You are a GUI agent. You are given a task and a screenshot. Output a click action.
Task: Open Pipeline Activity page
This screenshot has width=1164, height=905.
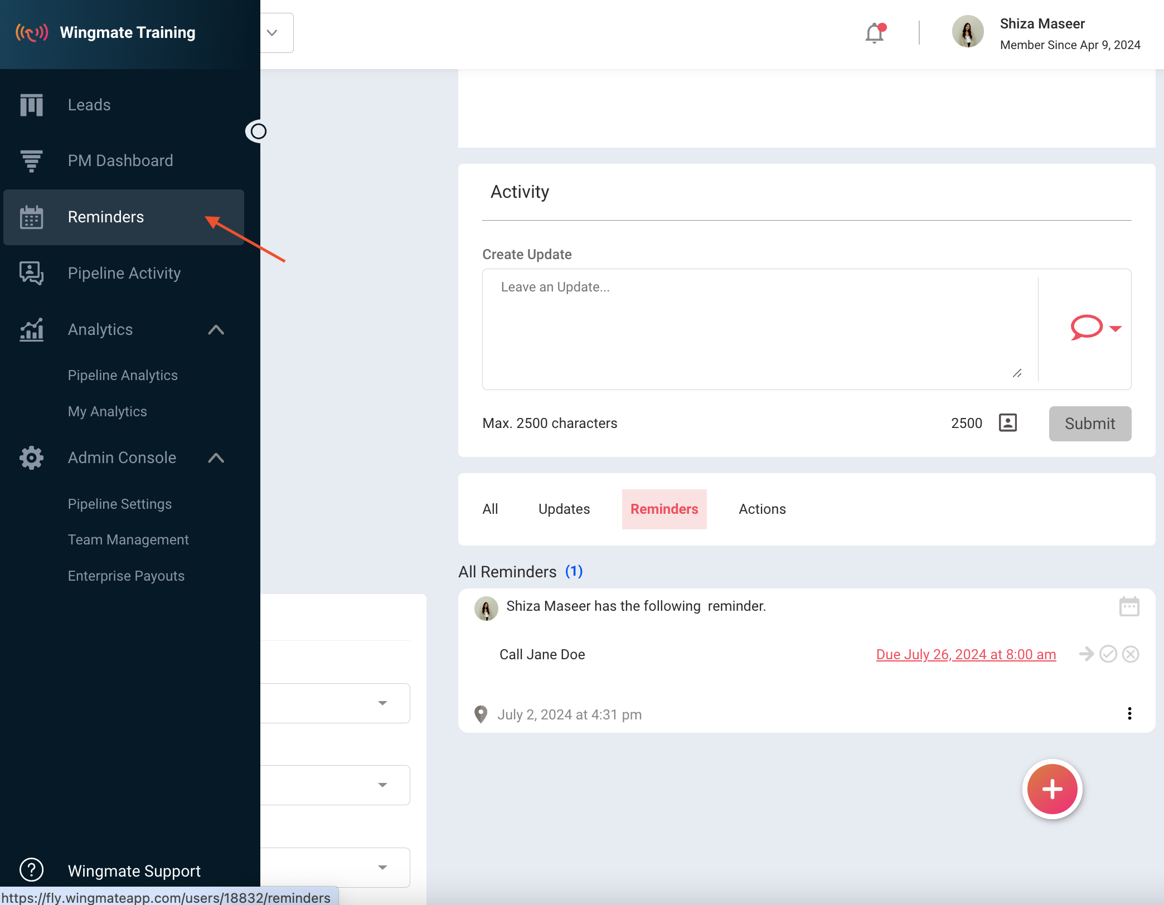coord(124,273)
